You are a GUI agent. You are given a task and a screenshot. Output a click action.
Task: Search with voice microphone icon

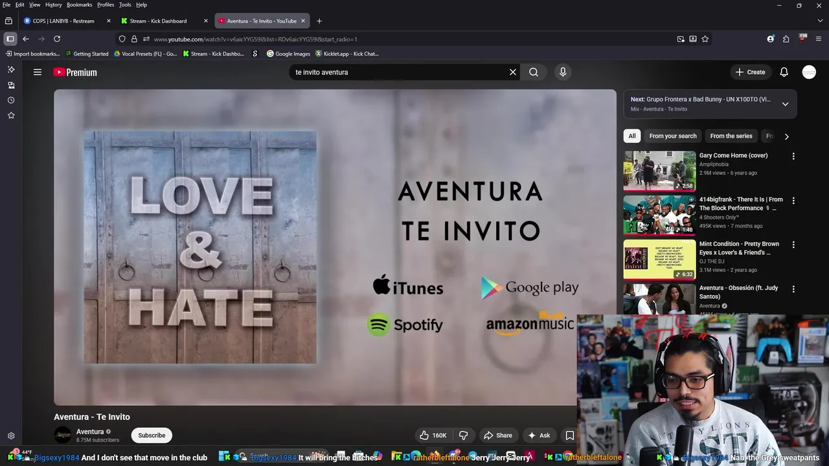[563, 72]
